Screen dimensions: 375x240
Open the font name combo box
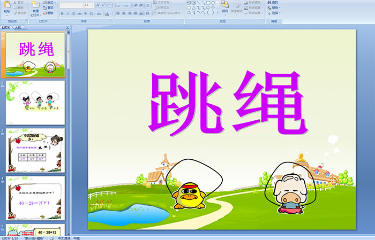71,5
